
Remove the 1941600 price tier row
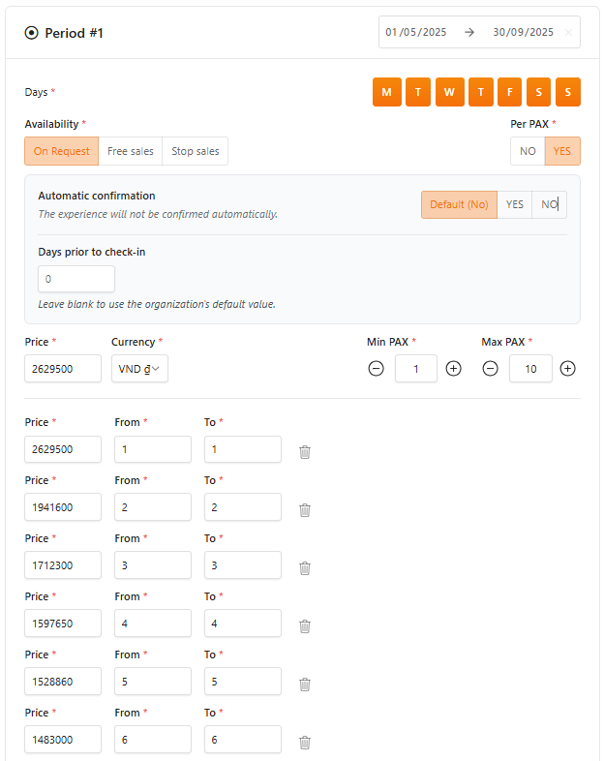point(305,509)
